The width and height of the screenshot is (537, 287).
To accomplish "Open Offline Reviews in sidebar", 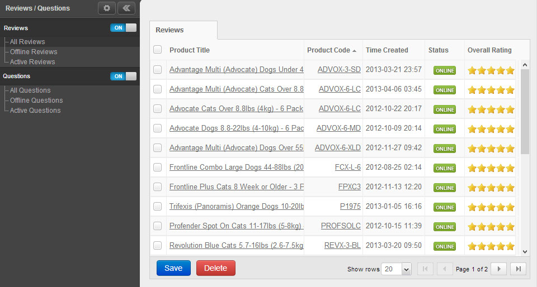I will (x=34, y=51).
